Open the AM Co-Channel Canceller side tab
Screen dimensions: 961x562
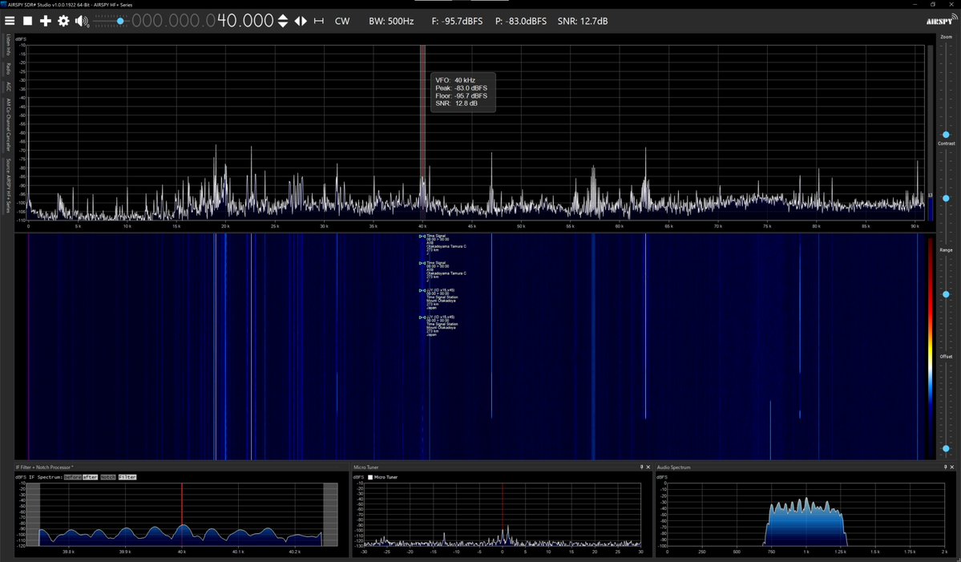coord(8,124)
